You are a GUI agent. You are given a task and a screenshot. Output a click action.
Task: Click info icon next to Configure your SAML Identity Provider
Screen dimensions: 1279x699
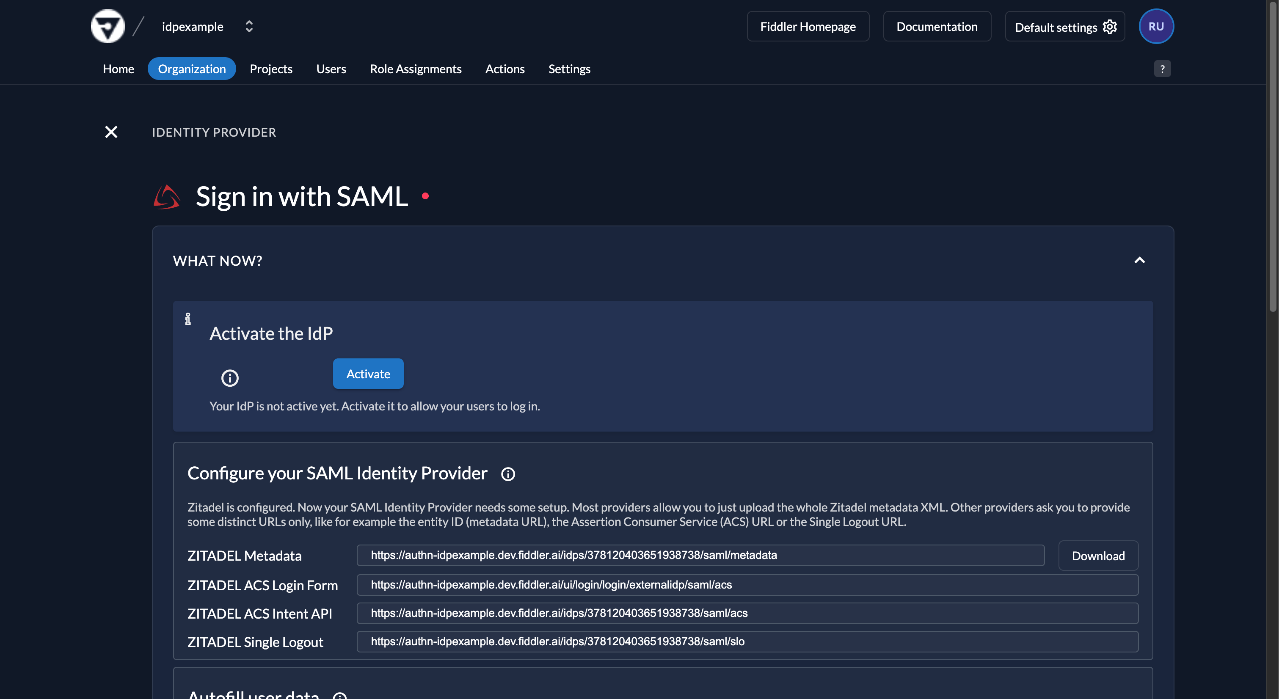pos(508,474)
